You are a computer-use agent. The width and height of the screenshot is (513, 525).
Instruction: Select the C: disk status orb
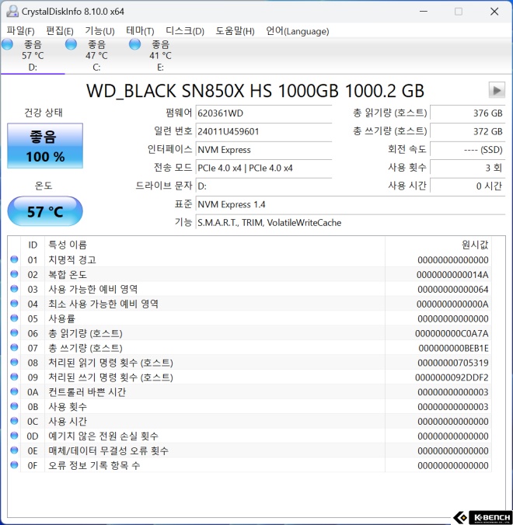click(71, 44)
